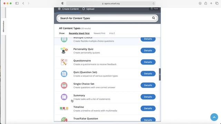
Task: Select the Upload radio option
Action: click(x=88, y=9)
